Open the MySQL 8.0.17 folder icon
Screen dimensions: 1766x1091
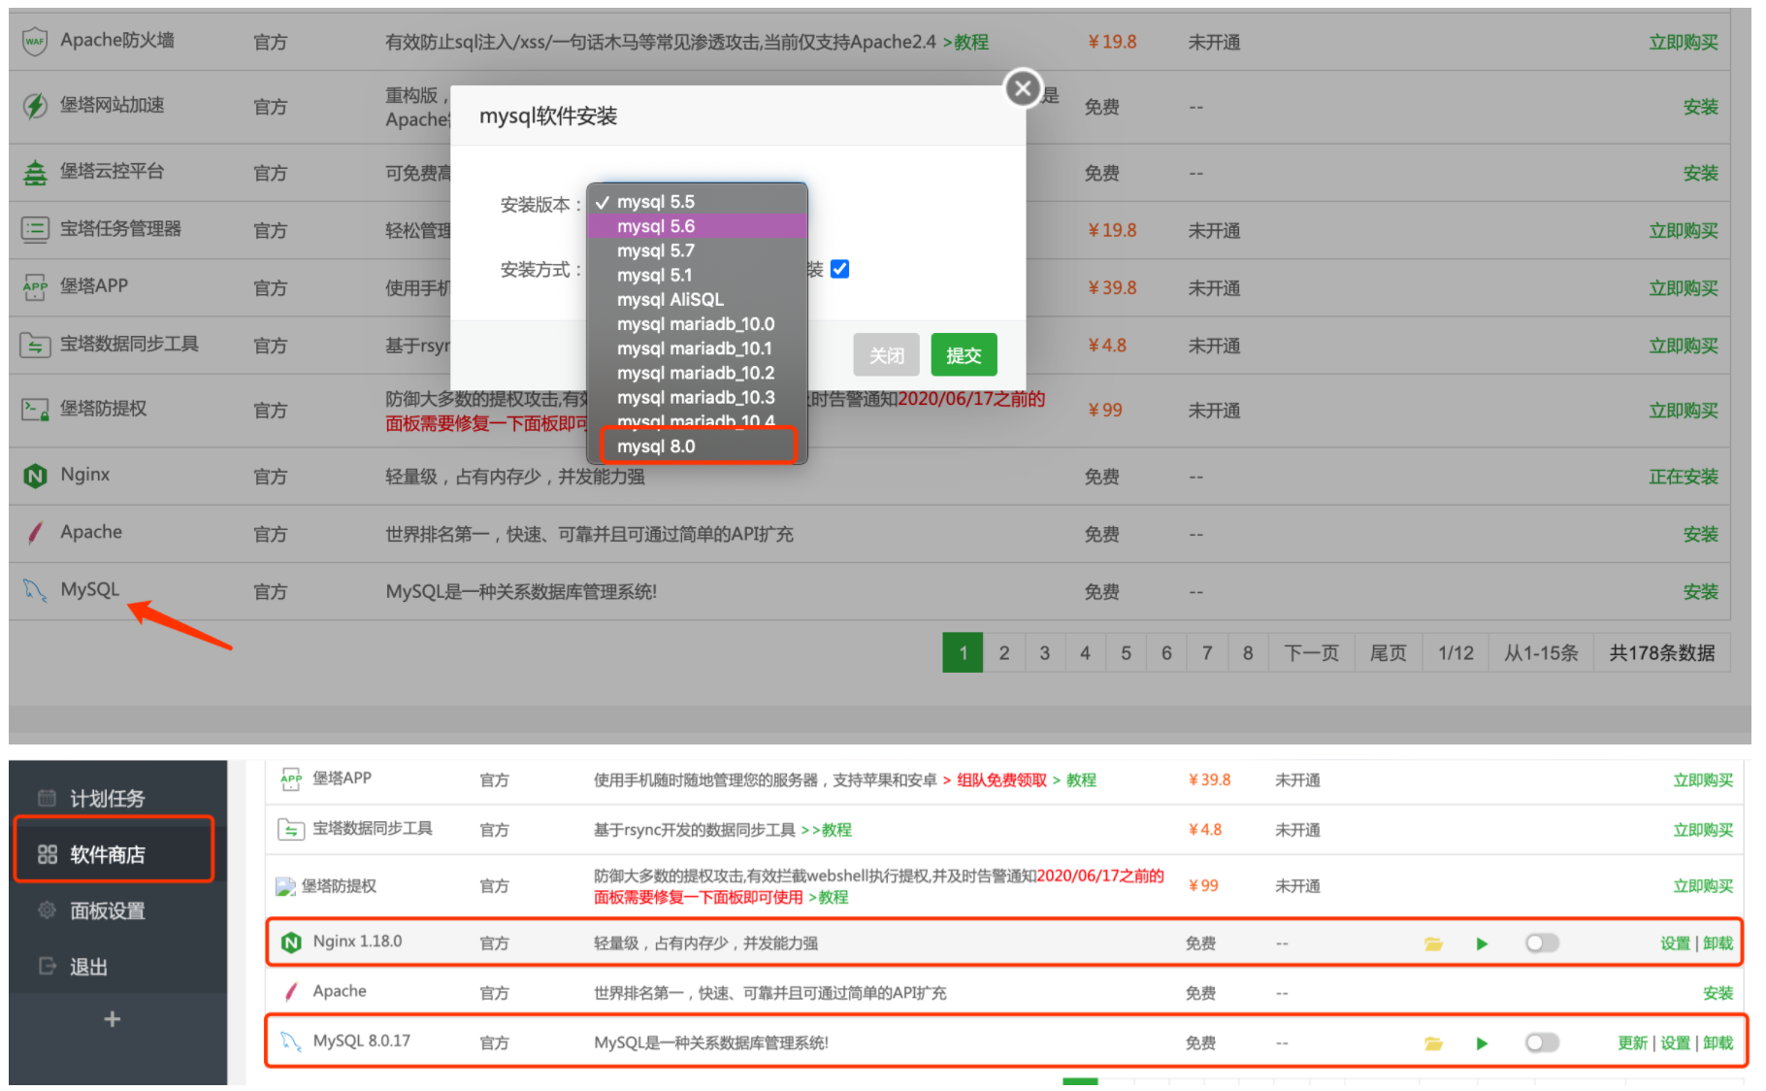[1433, 1043]
